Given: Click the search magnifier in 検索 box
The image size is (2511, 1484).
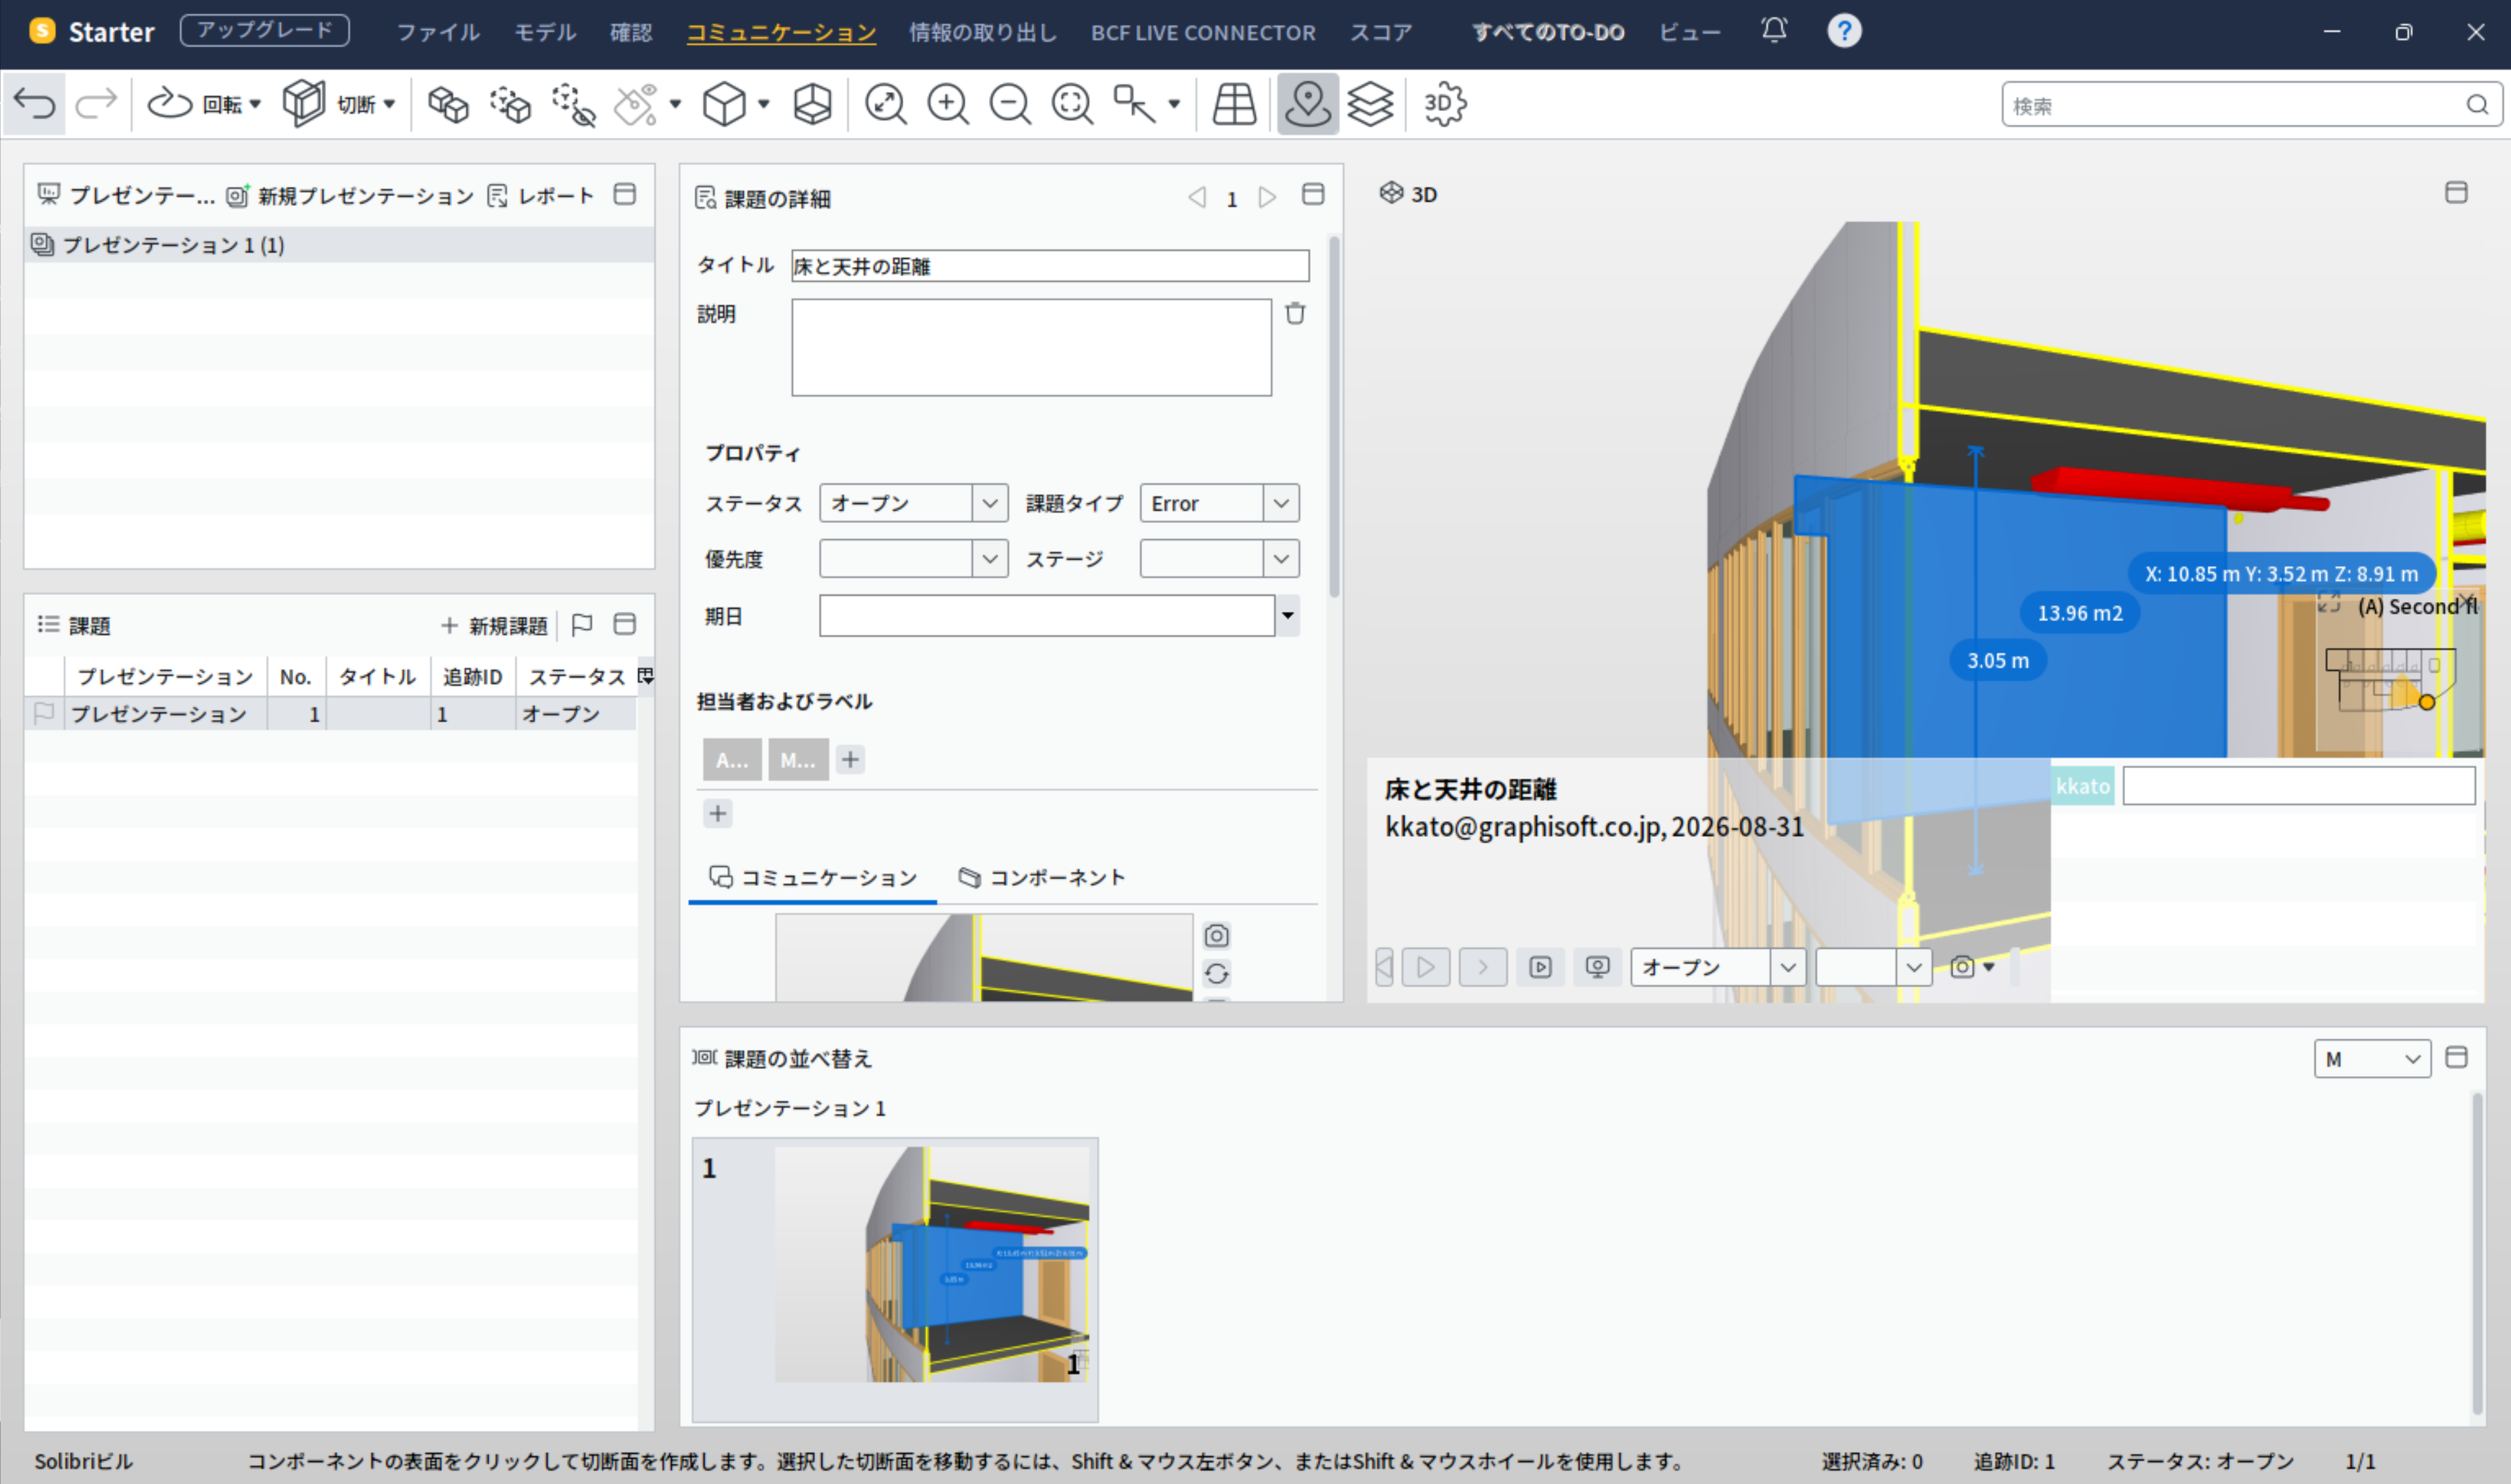Looking at the screenshot, I should click(x=2476, y=105).
